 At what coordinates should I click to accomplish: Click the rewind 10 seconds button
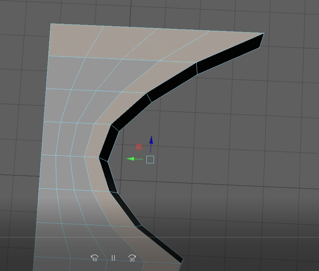tap(94, 258)
